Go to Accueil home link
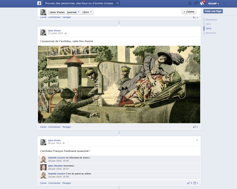This screenshot has height=189, width=237. pyautogui.click(x=213, y=3)
